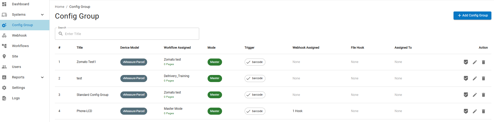Click the green Master mode badge for Phone-LCD
The height and width of the screenshot is (122, 494).
coord(214,111)
